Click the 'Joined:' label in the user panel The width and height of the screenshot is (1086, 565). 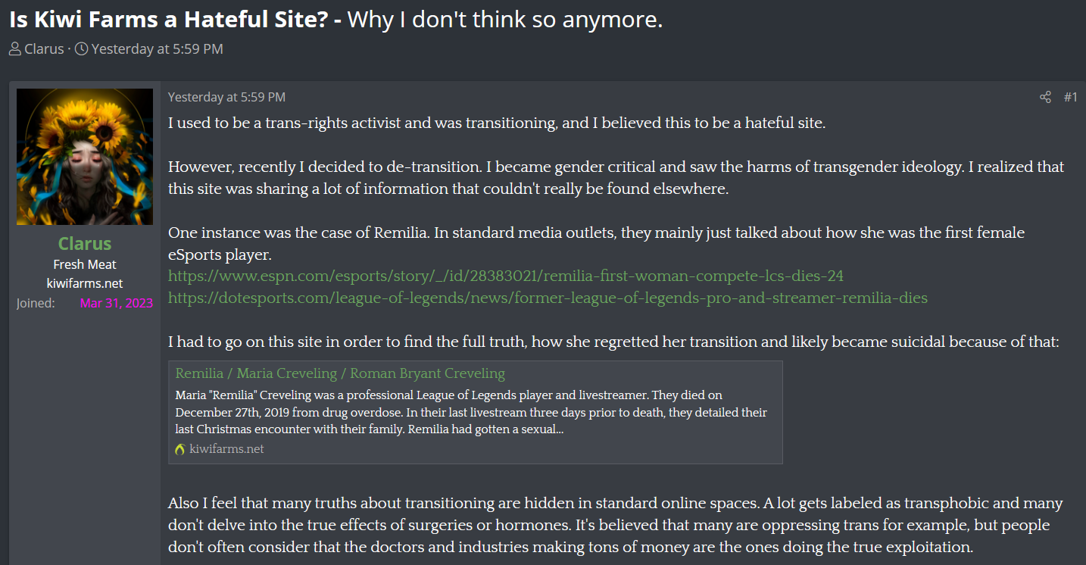click(36, 303)
